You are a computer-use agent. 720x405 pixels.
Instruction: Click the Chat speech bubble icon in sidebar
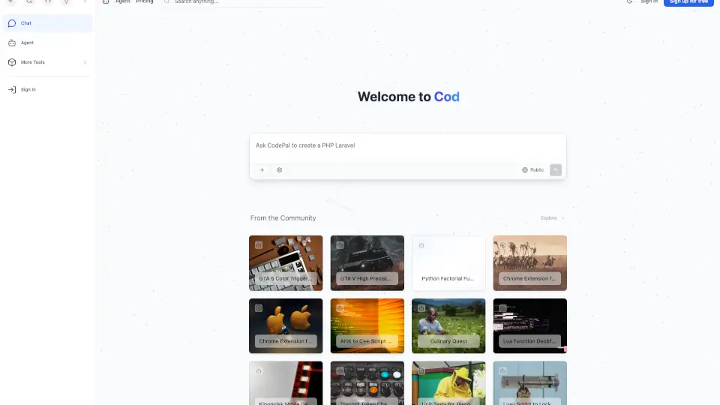tap(12, 23)
